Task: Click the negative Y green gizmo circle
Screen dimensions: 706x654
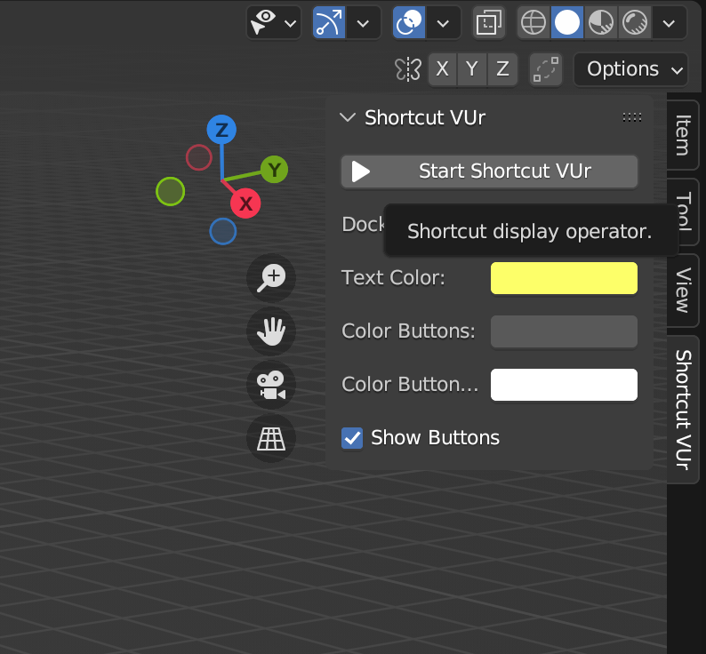Action: [x=170, y=191]
